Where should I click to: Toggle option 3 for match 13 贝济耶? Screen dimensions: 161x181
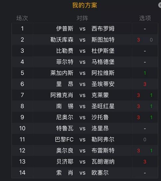coord(145,162)
